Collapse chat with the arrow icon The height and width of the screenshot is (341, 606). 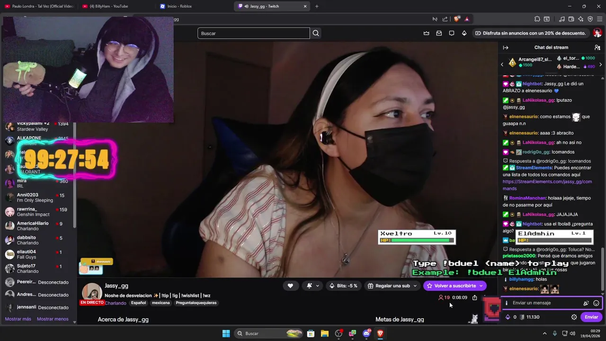(506, 47)
